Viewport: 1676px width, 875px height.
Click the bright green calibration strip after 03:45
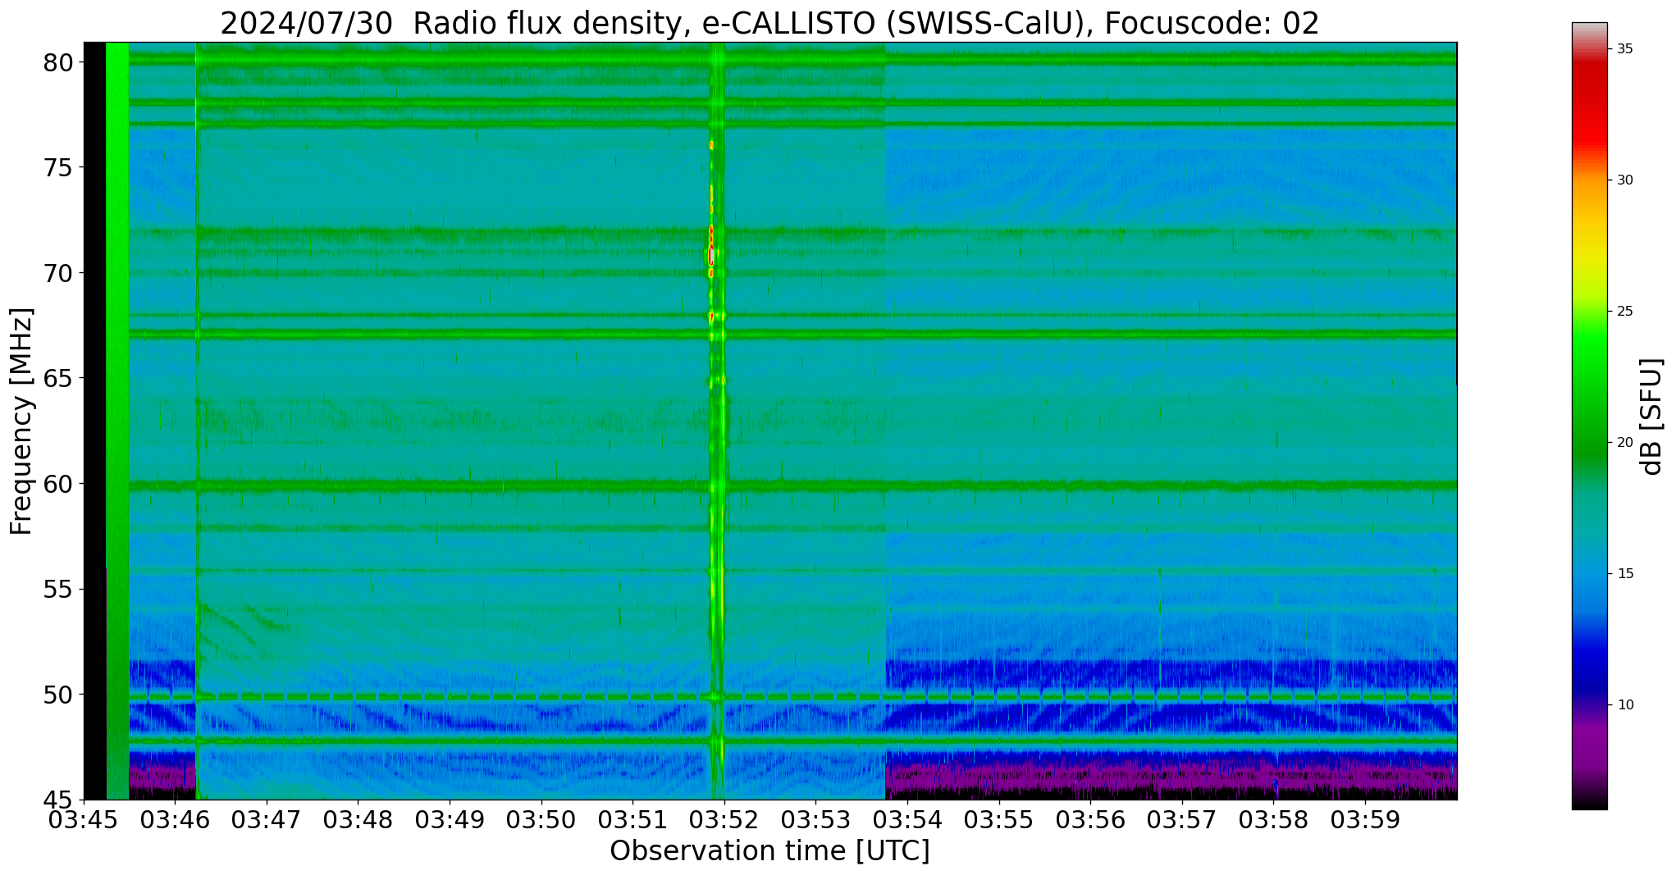[118, 421]
